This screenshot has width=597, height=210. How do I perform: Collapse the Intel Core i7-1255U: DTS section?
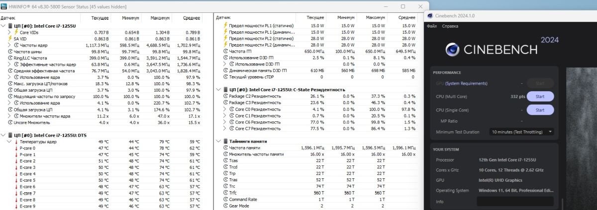click(x=3, y=135)
